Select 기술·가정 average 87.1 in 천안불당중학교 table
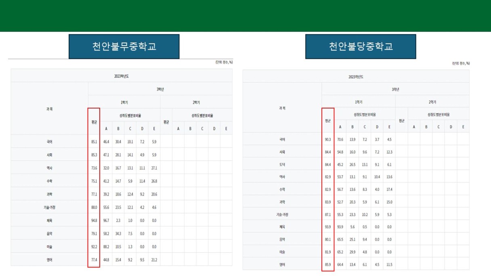 [328, 215]
